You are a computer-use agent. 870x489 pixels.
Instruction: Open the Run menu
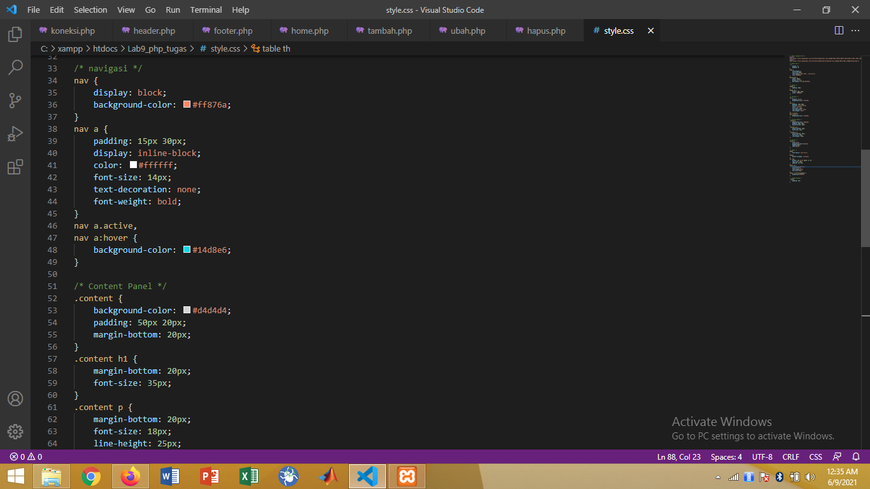click(x=173, y=10)
